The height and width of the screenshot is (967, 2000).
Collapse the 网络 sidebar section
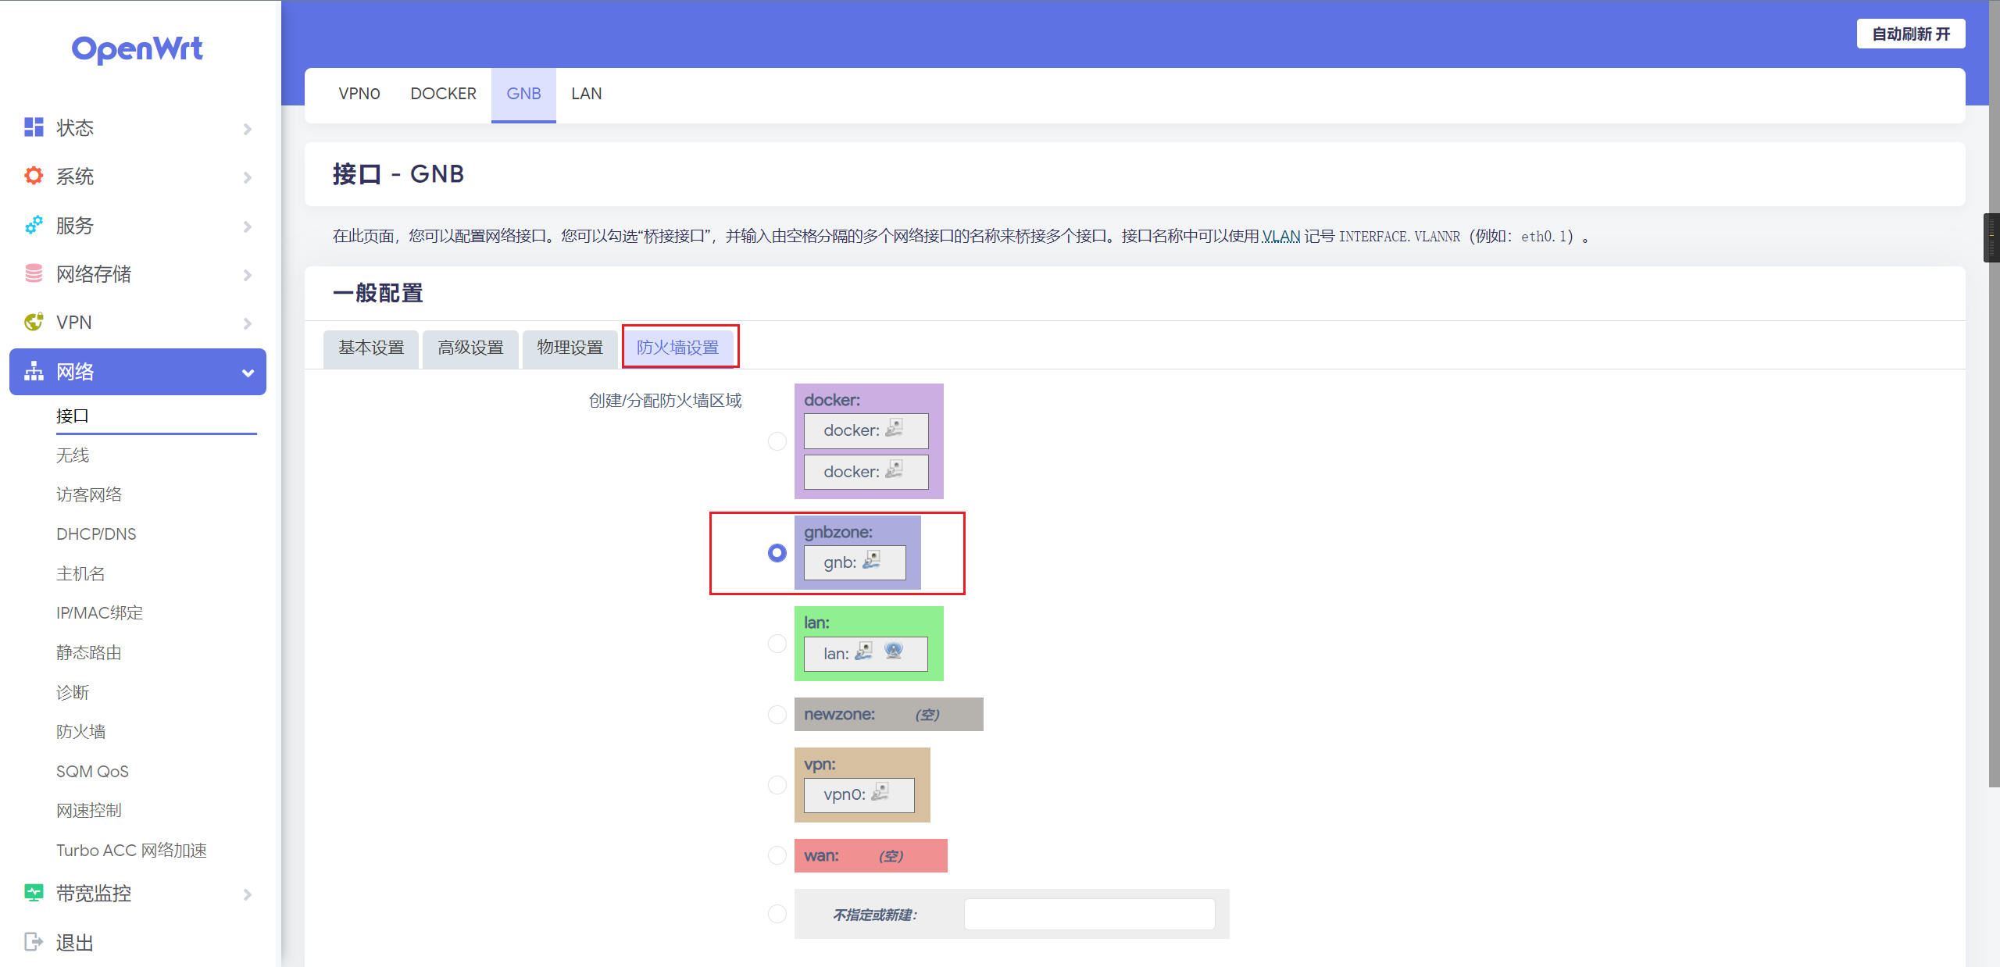(x=247, y=373)
